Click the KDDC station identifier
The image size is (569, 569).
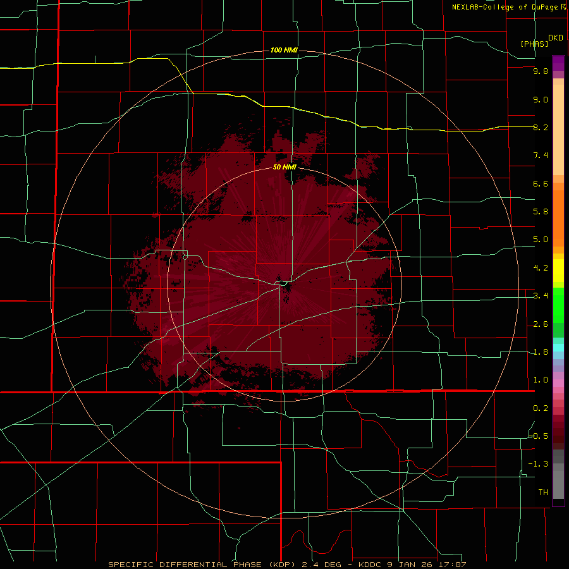coord(370,565)
